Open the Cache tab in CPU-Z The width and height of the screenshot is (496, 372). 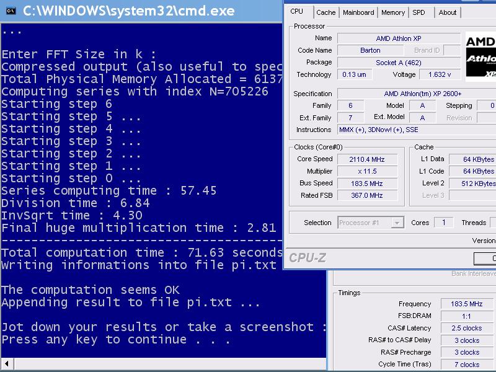point(326,12)
